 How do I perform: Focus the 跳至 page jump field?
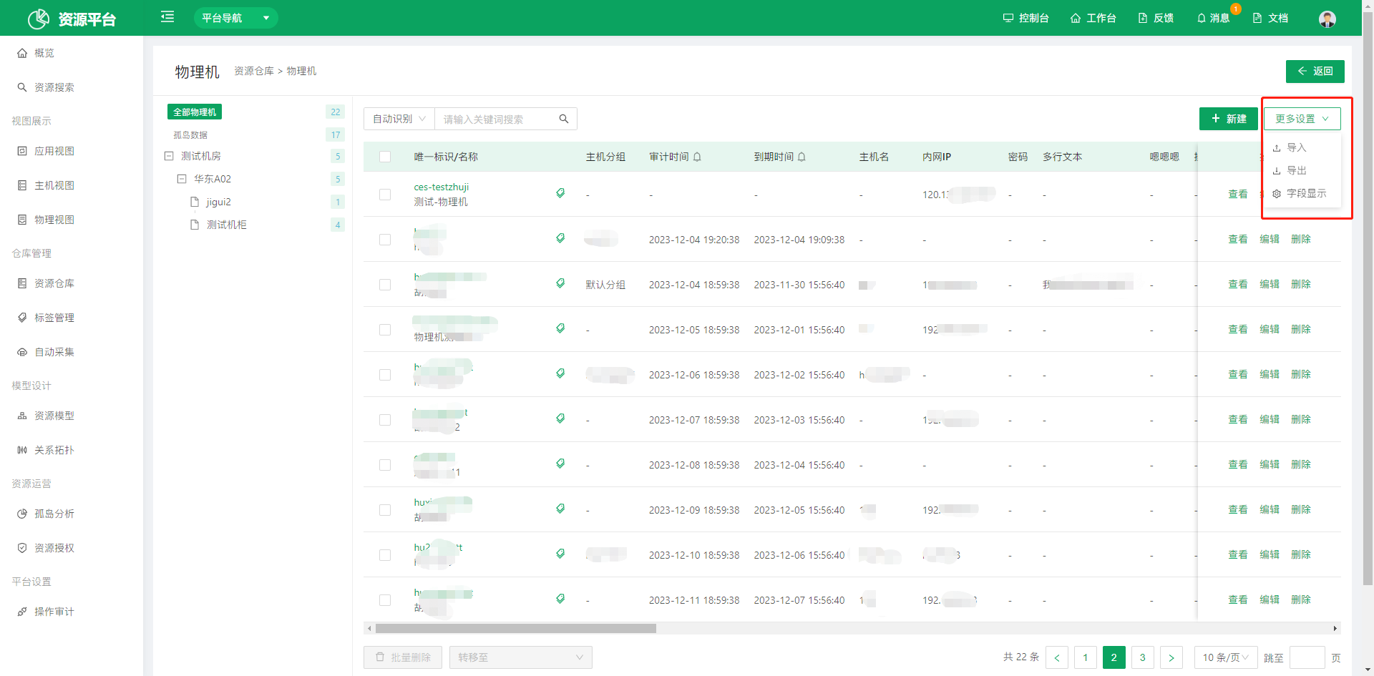1307,657
